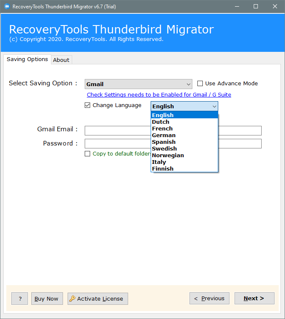This screenshot has height=319, width=285.
Task: Uncheck the Change Language checkbox
Action: [87, 105]
